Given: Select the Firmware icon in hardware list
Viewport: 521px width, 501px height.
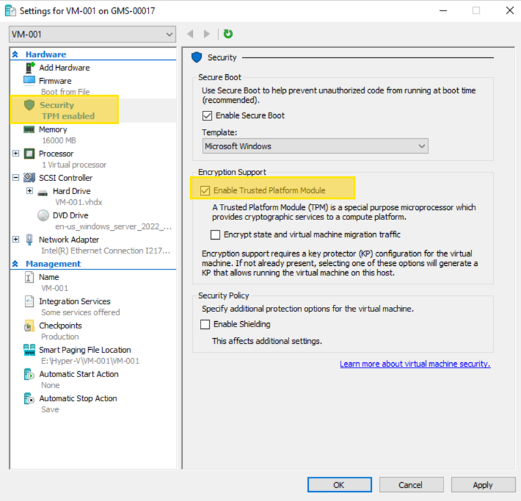Looking at the screenshot, I should coord(29,81).
